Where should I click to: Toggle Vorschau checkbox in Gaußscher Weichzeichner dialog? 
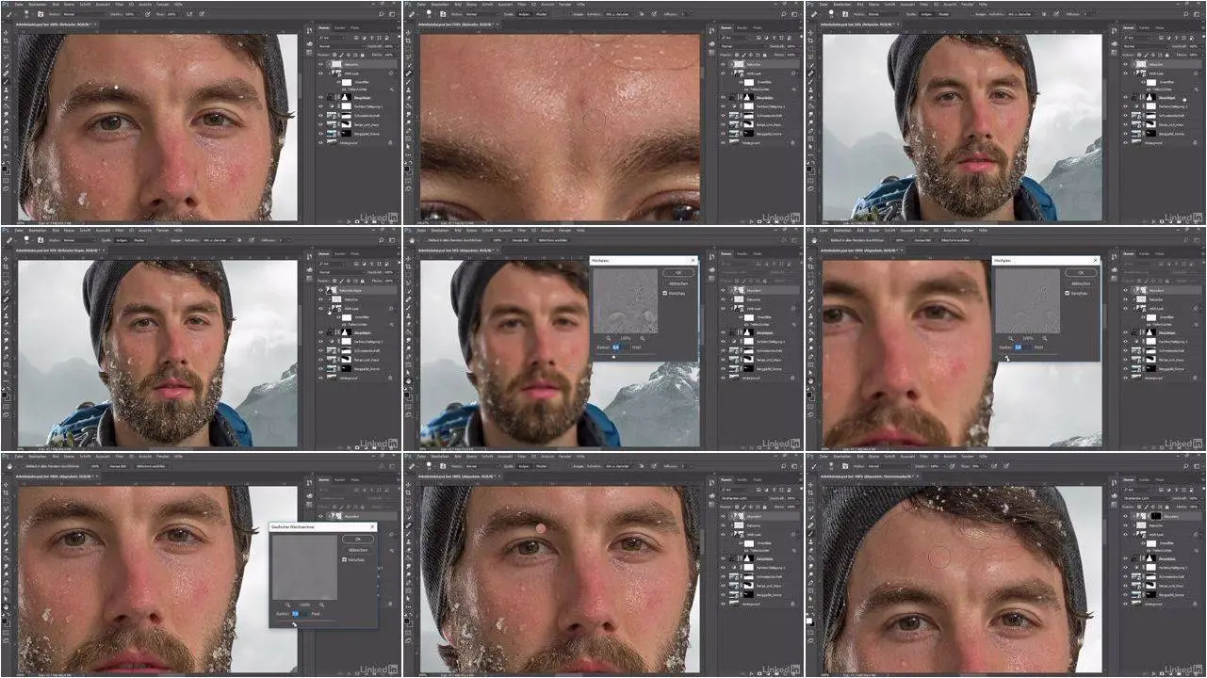(344, 559)
